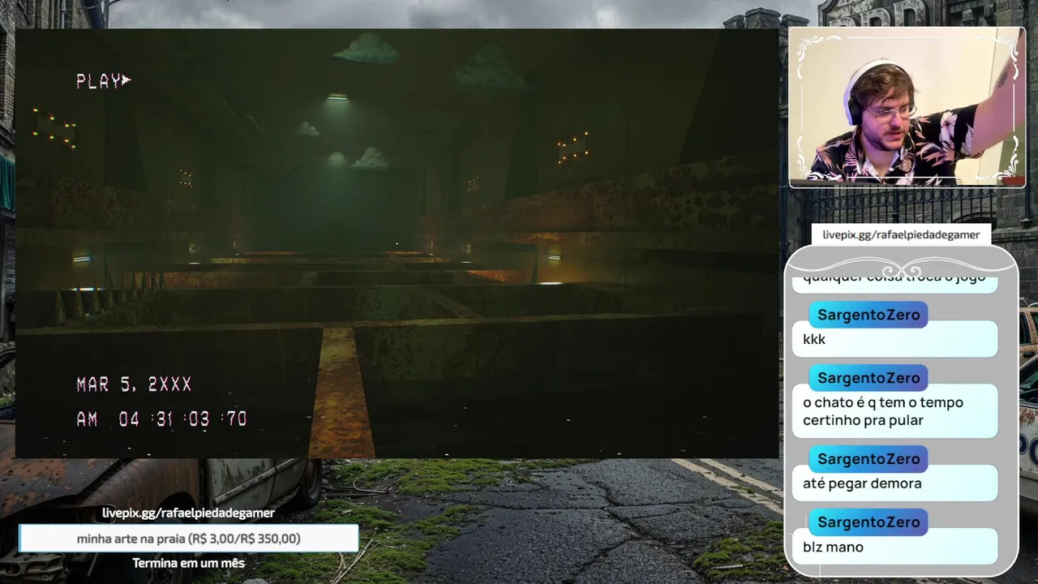The width and height of the screenshot is (1038, 584).
Task: Click the MAR 5, 2XXX date text
Action: click(135, 384)
